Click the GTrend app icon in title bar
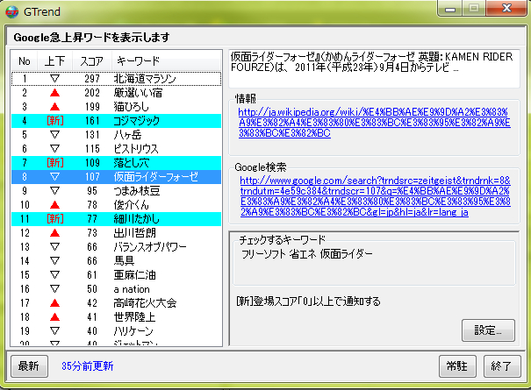Screen dimensions: 531x390 (12, 12)
